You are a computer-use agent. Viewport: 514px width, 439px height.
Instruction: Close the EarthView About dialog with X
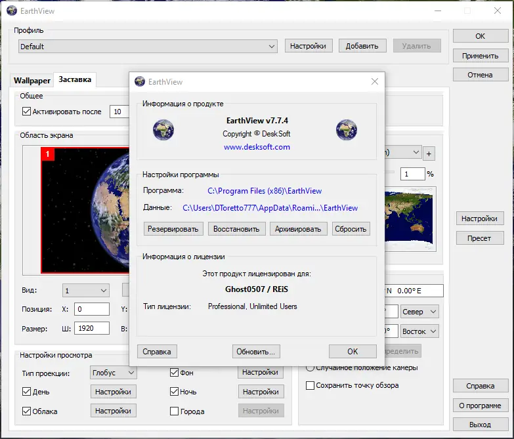pos(375,81)
